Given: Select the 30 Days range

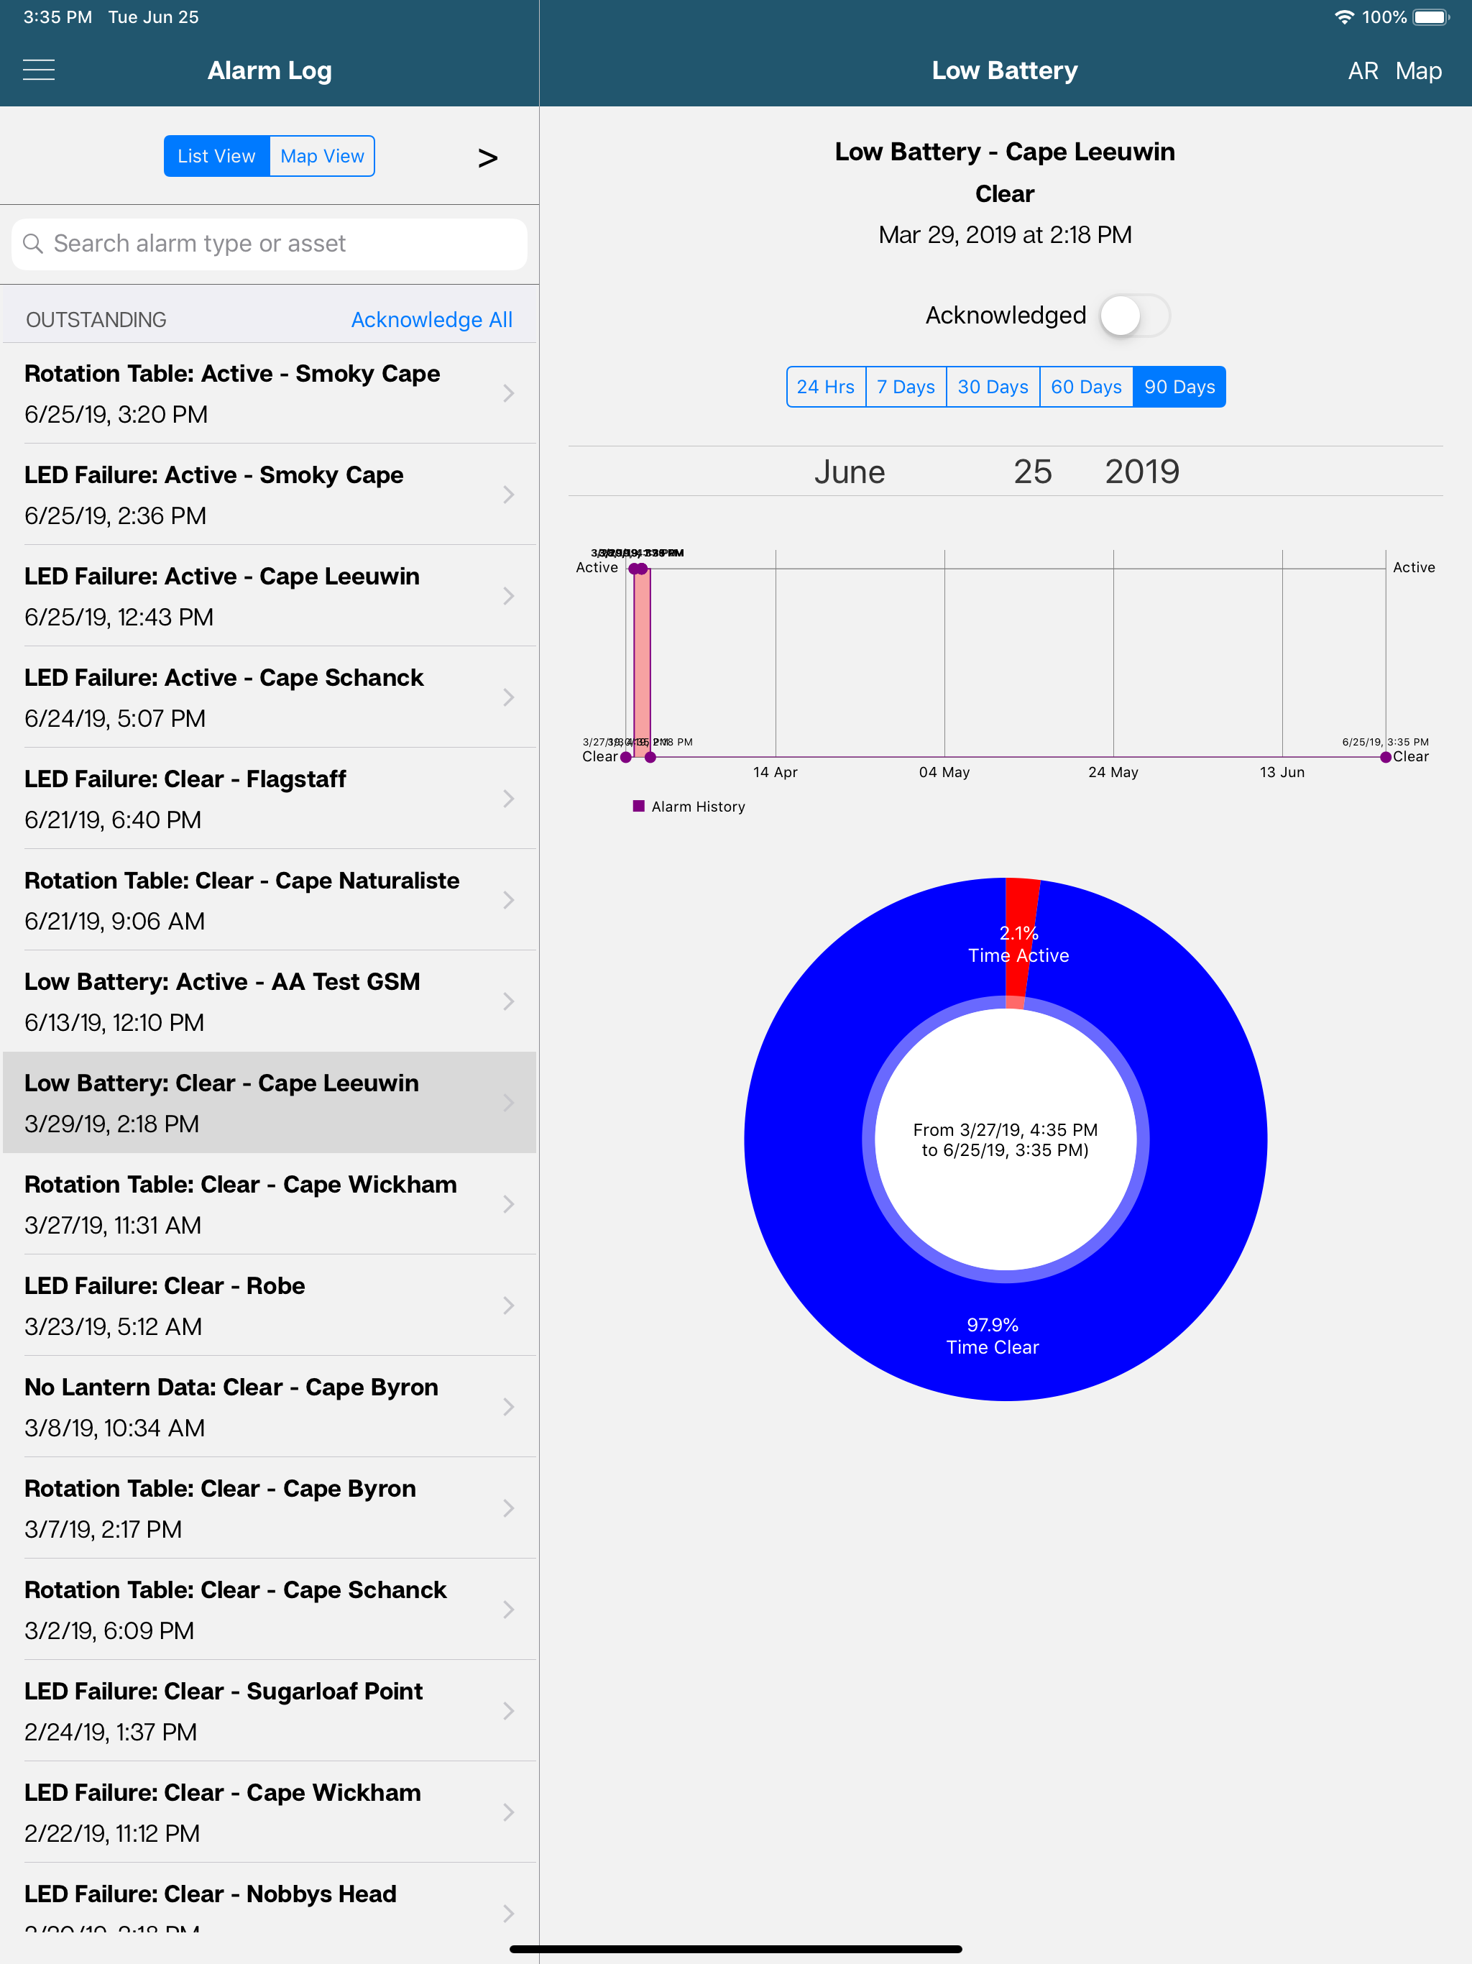Looking at the screenshot, I should tap(993, 387).
